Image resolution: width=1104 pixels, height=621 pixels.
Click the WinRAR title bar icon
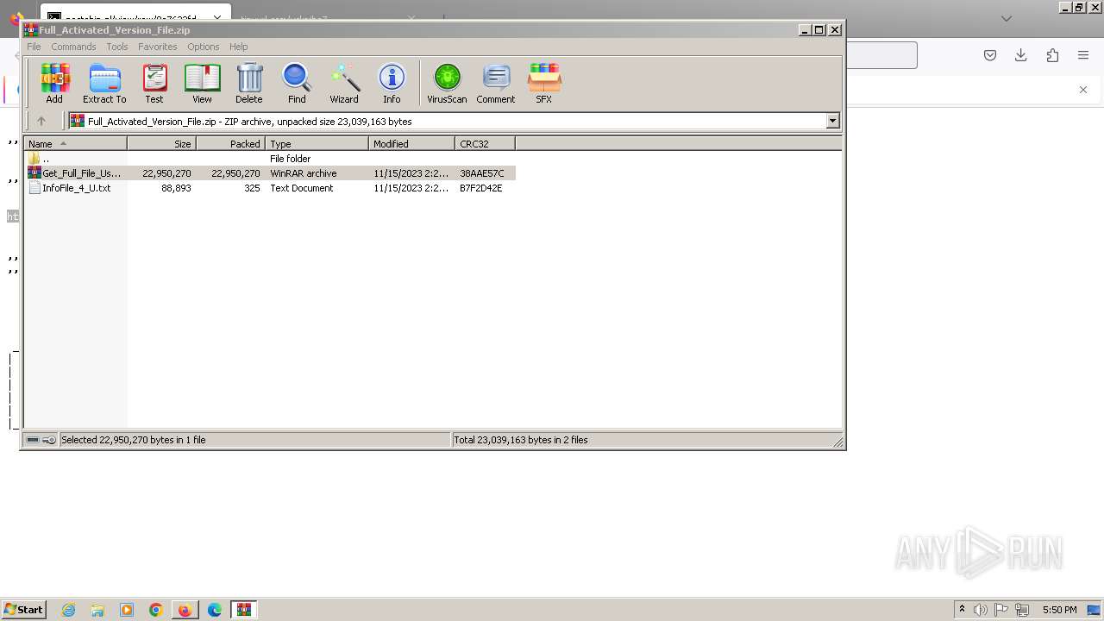point(30,29)
